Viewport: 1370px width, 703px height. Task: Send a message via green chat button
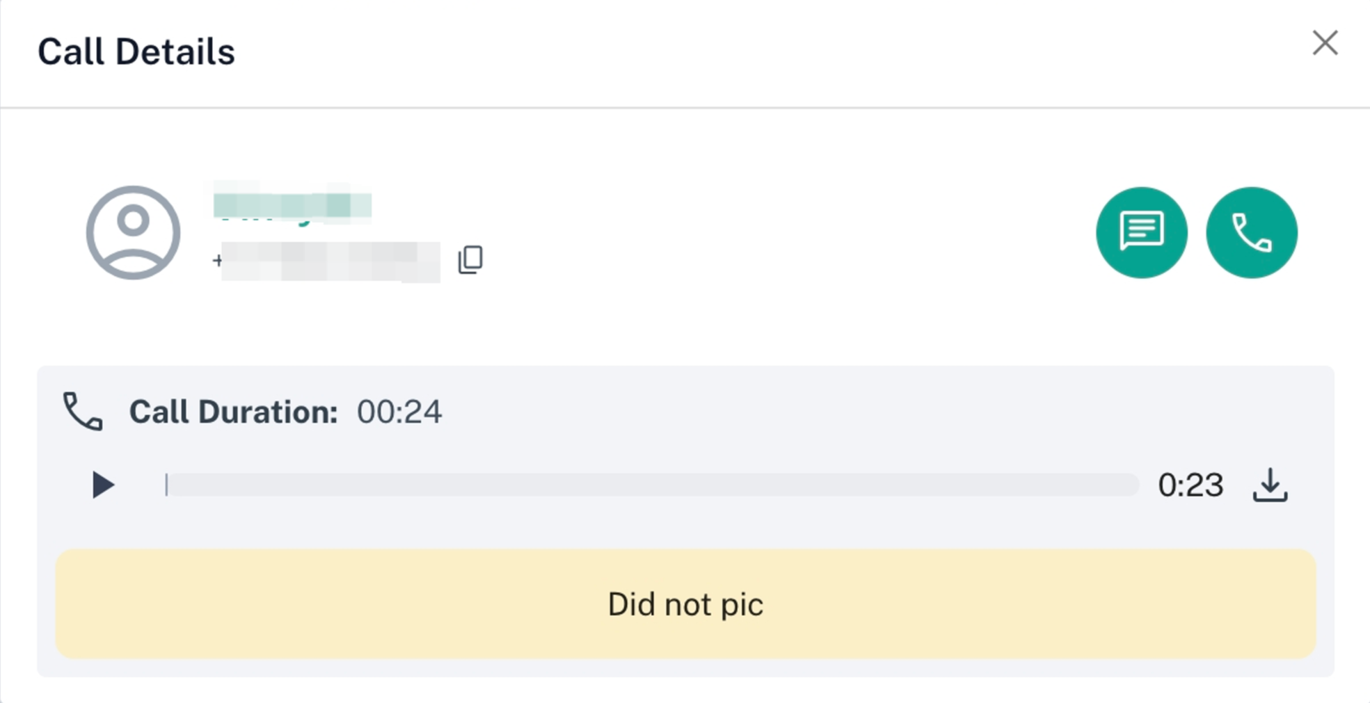pos(1141,232)
